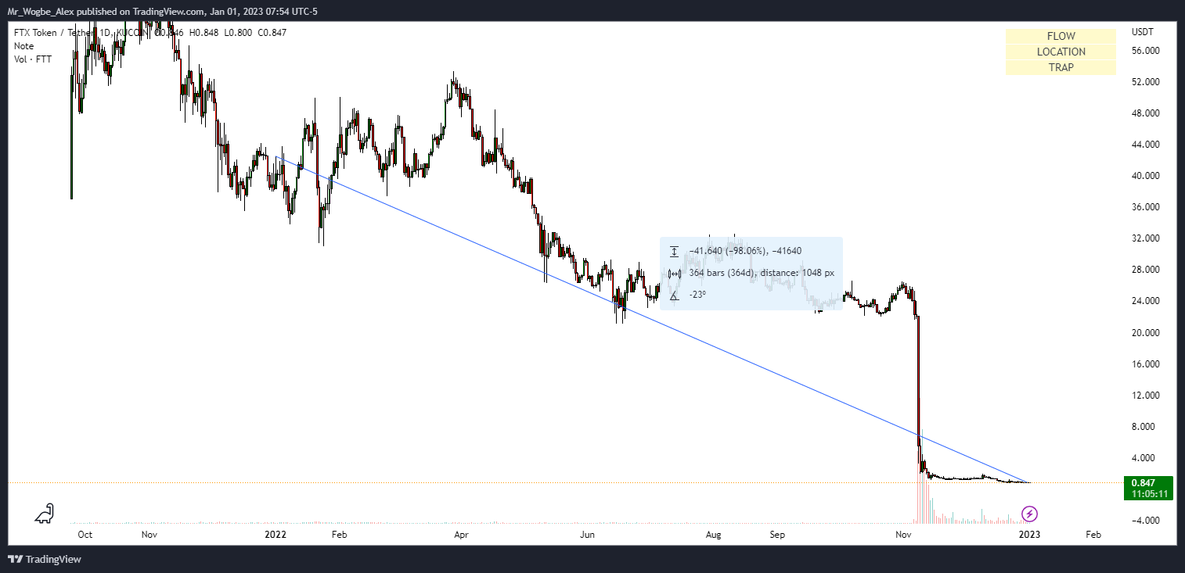This screenshot has width=1185, height=573.
Task: Click the Feb label after 2023
Action: pyautogui.click(x=1093, y=535)
